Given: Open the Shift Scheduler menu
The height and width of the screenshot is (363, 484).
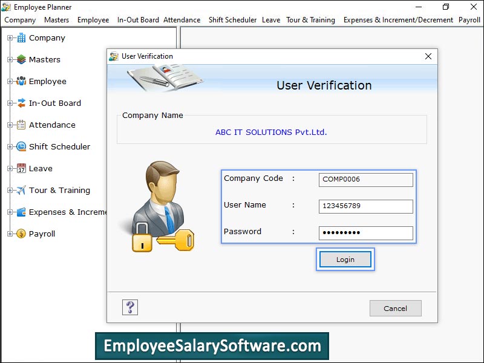Looking at the screenshot, I should 232,20.
